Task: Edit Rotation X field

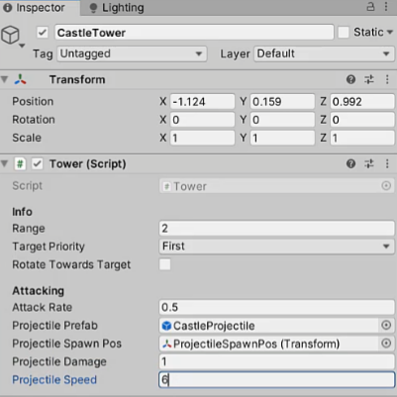Action: (x=202, y=120)
